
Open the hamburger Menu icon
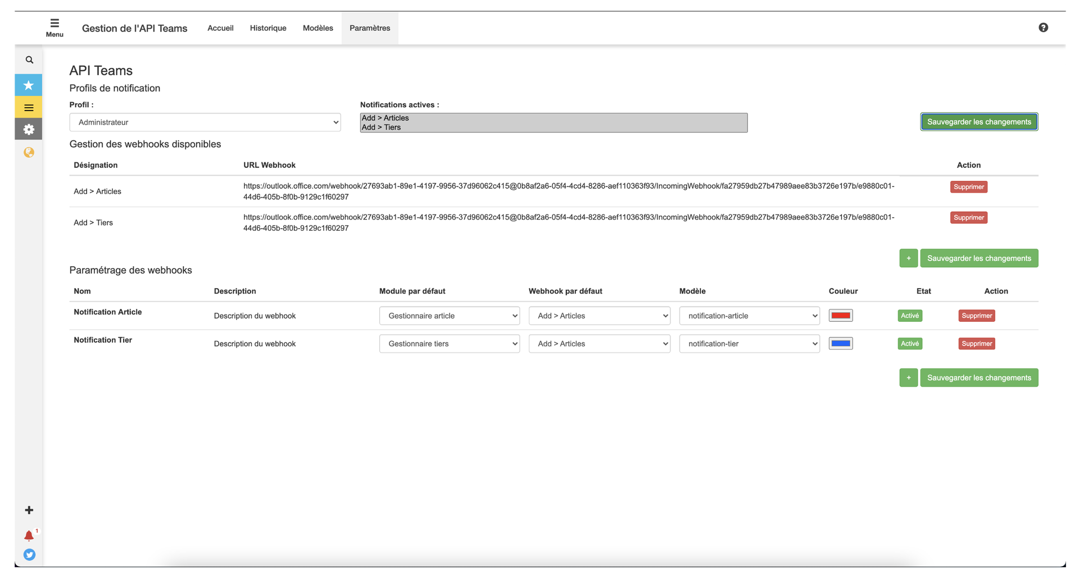coord(55,28)
